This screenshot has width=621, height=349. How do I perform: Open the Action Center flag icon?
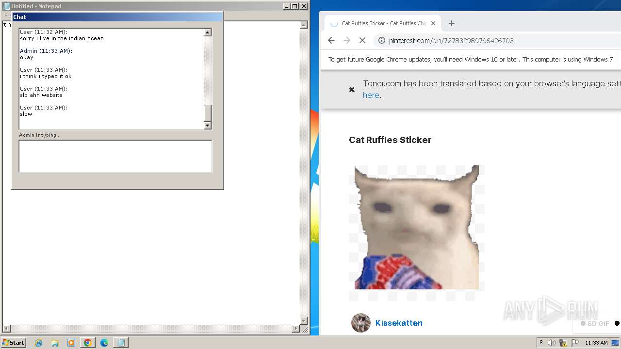[575, 343]
